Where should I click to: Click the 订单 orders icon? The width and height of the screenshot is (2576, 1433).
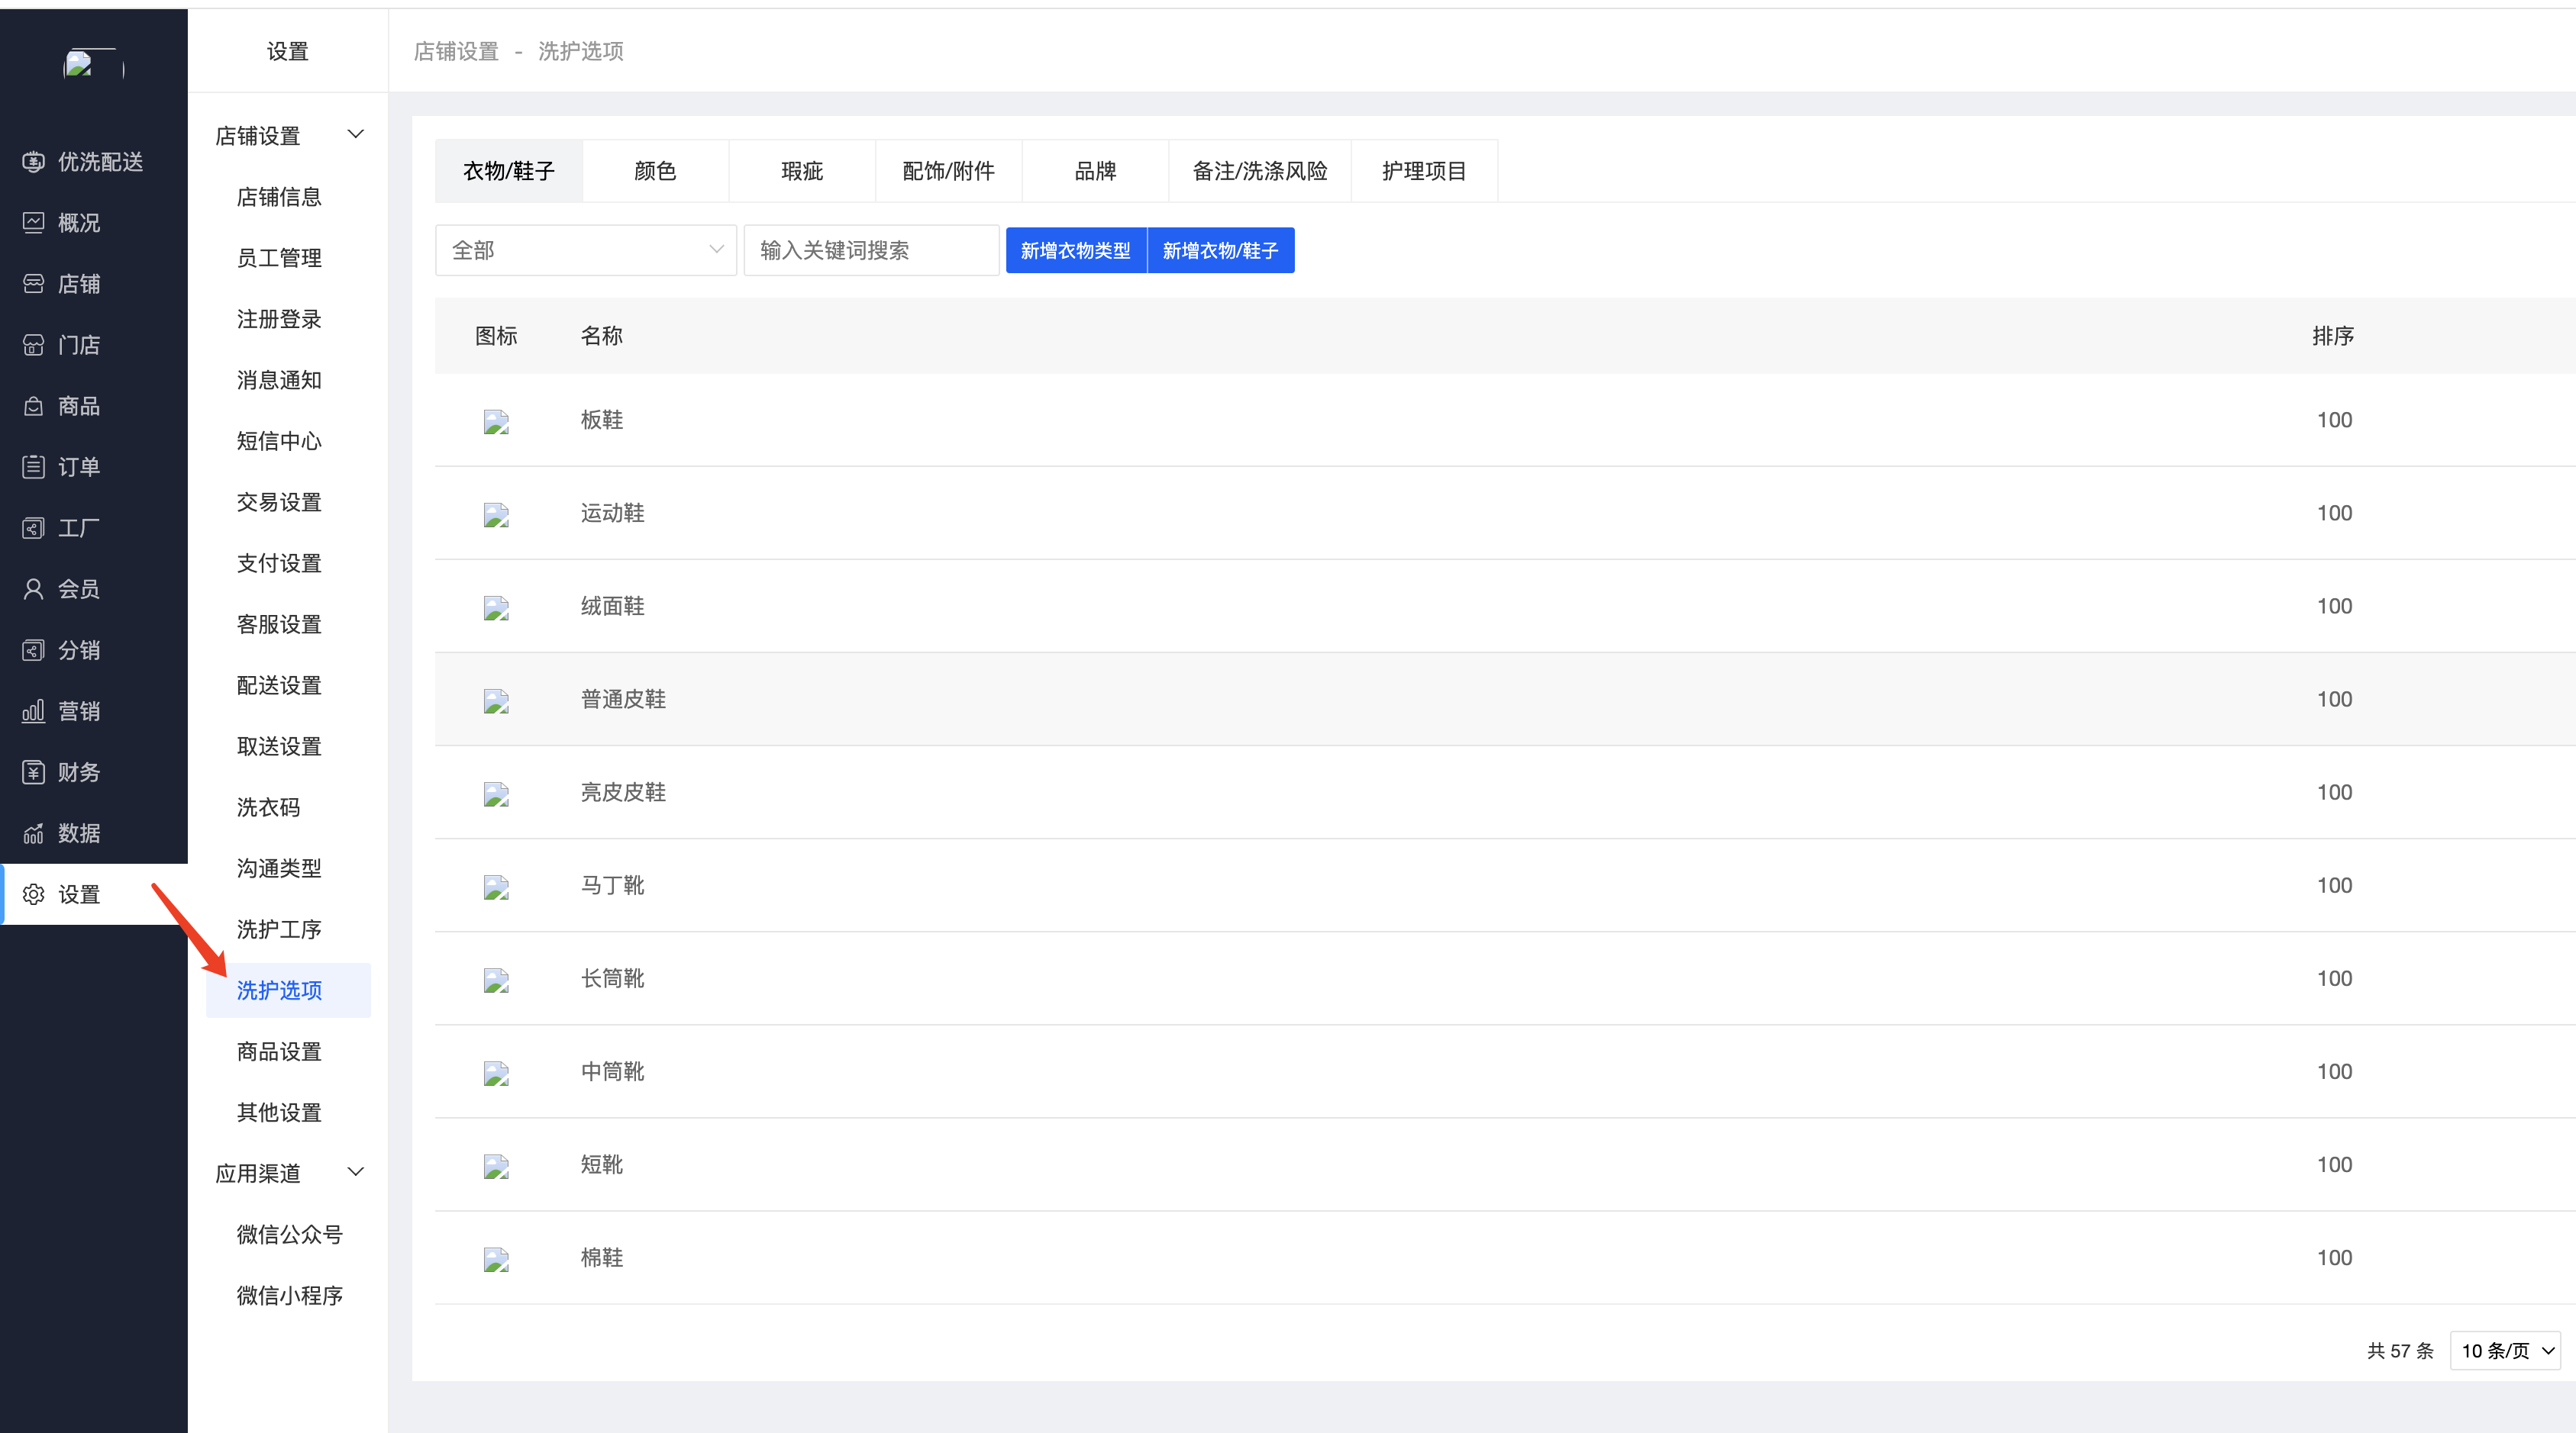pos(33,467)
